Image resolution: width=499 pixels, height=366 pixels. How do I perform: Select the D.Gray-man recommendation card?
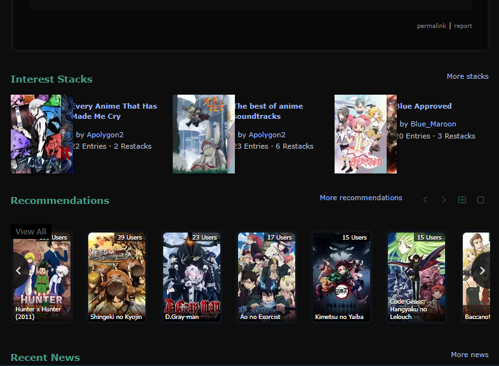tap(192, 277)
